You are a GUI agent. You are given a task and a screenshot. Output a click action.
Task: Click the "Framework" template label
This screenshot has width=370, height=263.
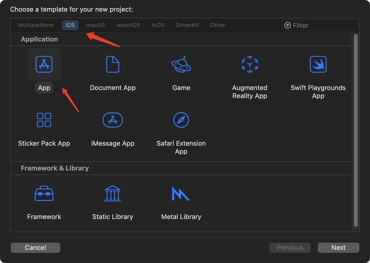(44, 216)
